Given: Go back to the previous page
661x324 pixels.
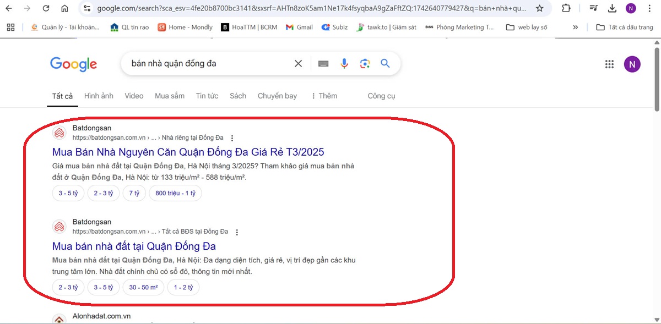Looking at the screenshot, I should tap(9, 8).
